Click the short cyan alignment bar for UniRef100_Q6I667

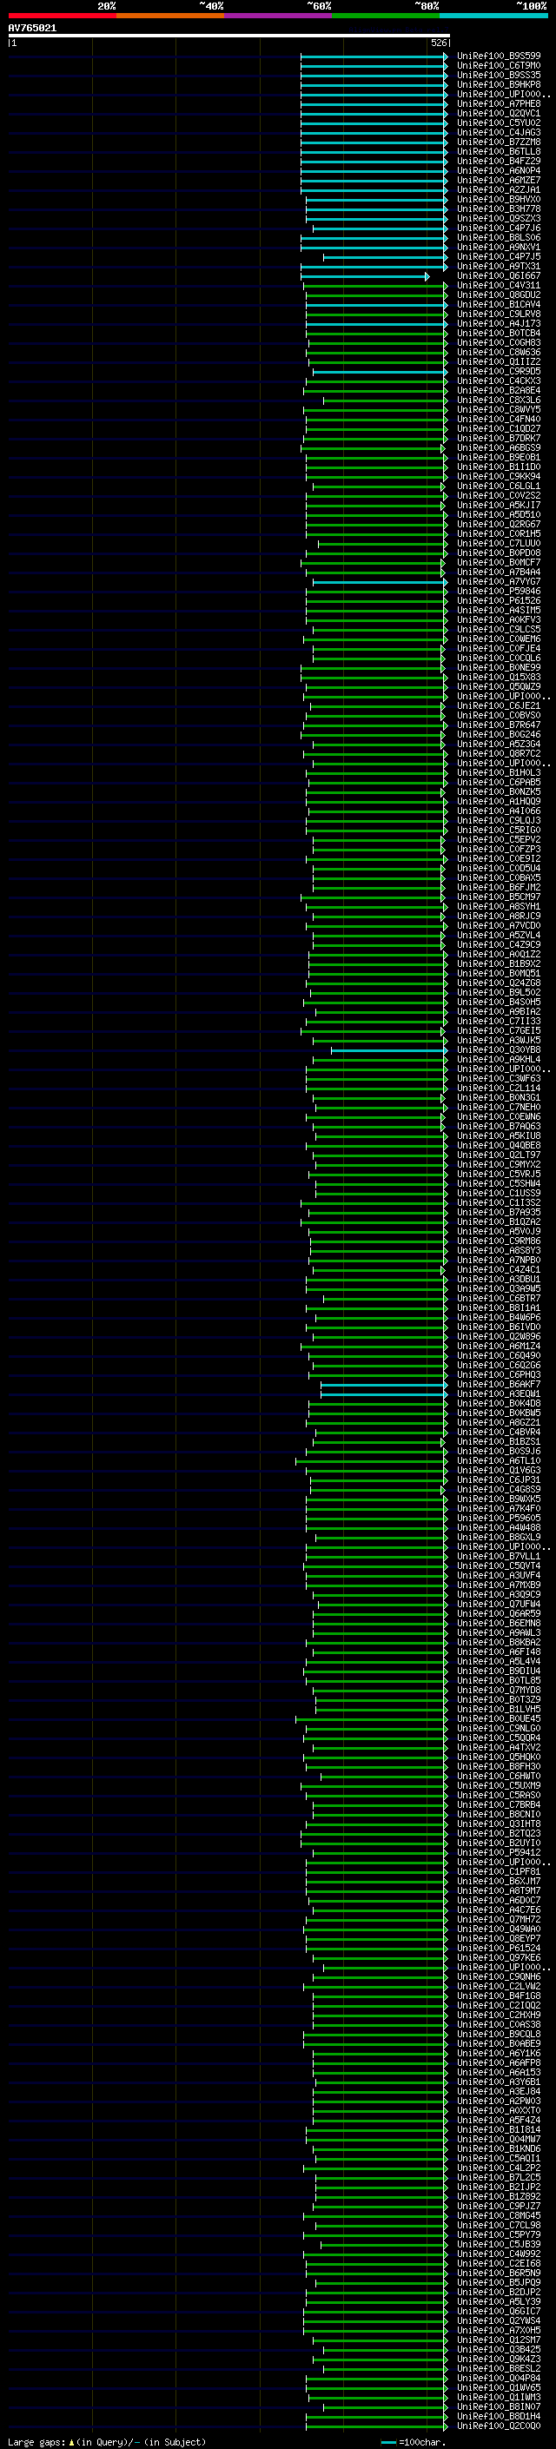pos(365,276)
